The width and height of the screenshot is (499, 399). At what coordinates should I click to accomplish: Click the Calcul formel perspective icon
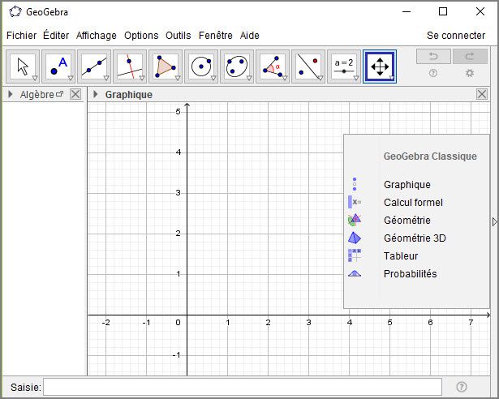point(355,202)
